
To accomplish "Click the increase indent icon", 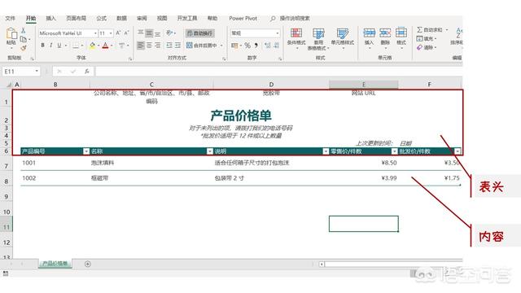I will pos(177,46).
